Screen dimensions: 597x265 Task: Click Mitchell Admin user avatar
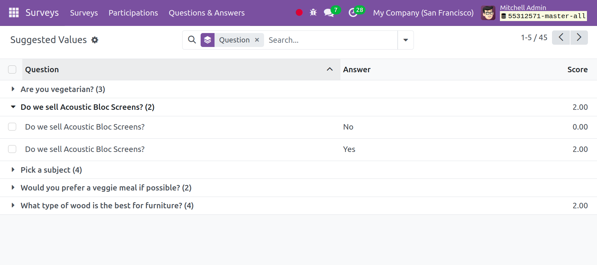click(488, 13)
